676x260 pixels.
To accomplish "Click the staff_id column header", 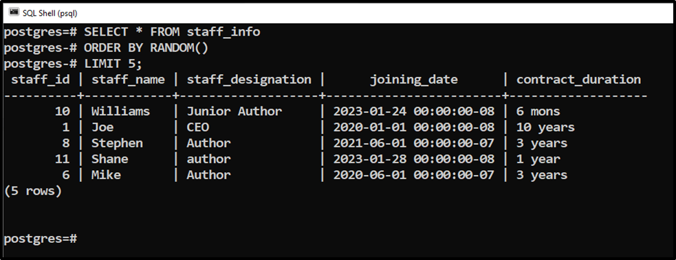I will pos(40,80).
